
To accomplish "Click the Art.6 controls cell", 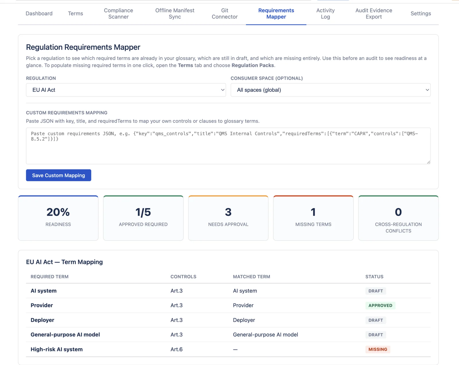I will (x=176, y=349).
